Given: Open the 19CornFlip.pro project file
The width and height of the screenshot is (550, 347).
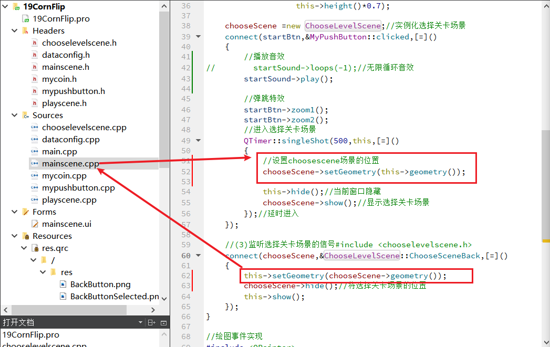Looking at the screenshot, I should 61,18.
